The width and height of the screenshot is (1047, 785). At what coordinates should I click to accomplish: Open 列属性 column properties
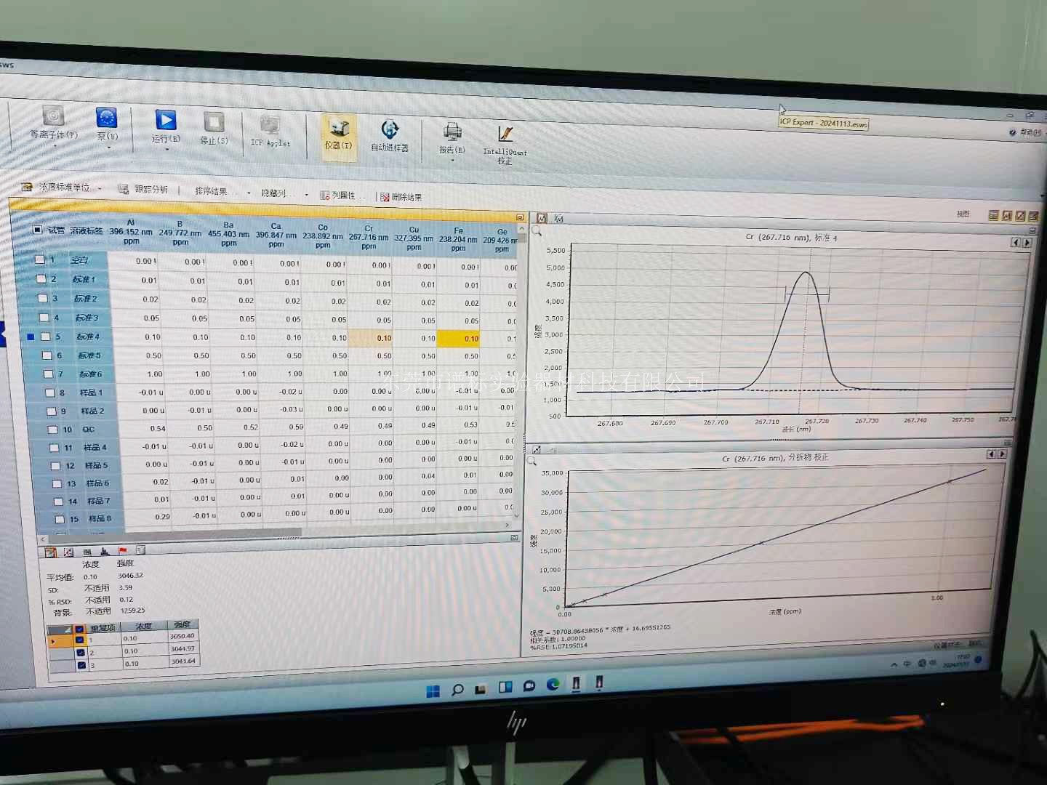point(338,195)
